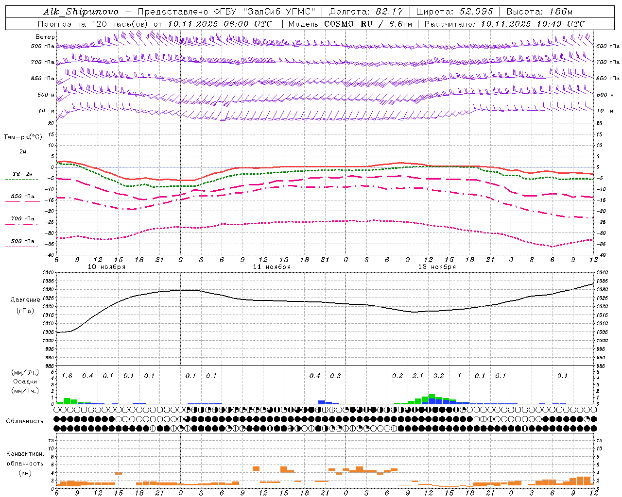Click the 'Рассчитано: 10.11.2025 10:49 UTC' timestamp

click(504, 24)
